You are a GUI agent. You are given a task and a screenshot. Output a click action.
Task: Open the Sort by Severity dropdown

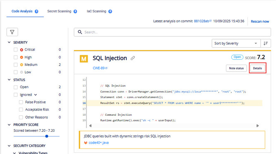[236, 43]
